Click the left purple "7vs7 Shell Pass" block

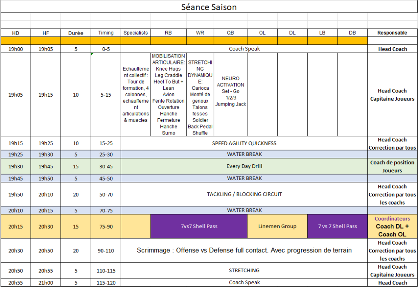pos(199,226)
